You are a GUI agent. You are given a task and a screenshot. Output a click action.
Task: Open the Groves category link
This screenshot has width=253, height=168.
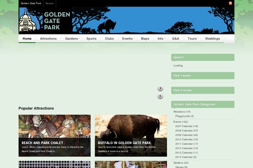(181, 167)
